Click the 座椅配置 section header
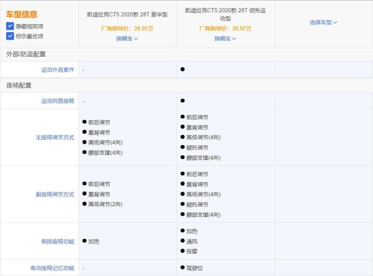This screenshot has width=373, height=276. [19, 85]
